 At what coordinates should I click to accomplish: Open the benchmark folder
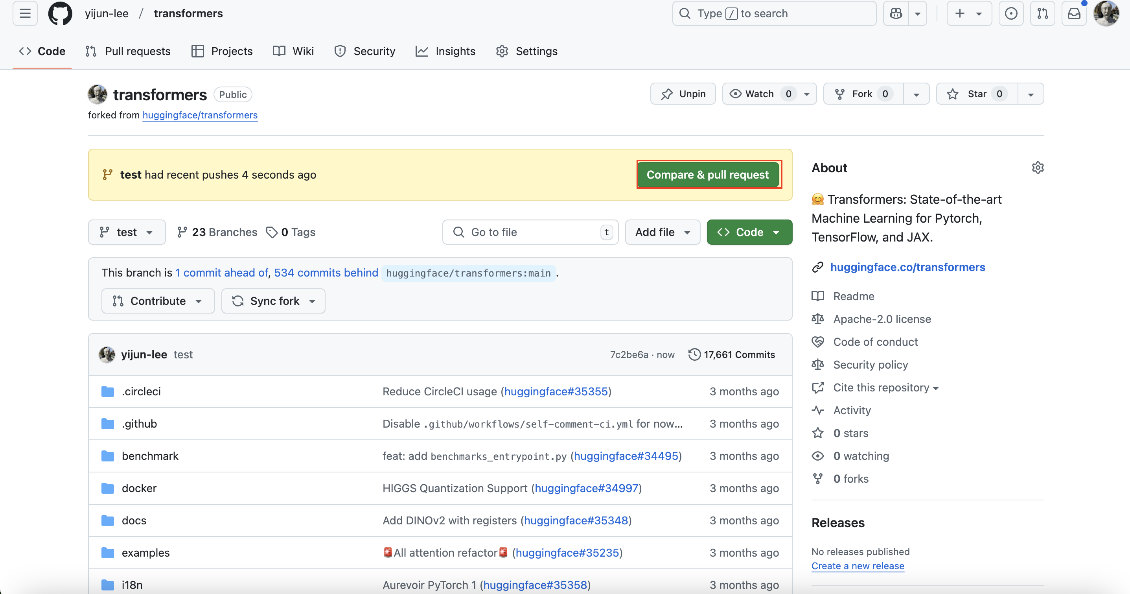point(150,456)
